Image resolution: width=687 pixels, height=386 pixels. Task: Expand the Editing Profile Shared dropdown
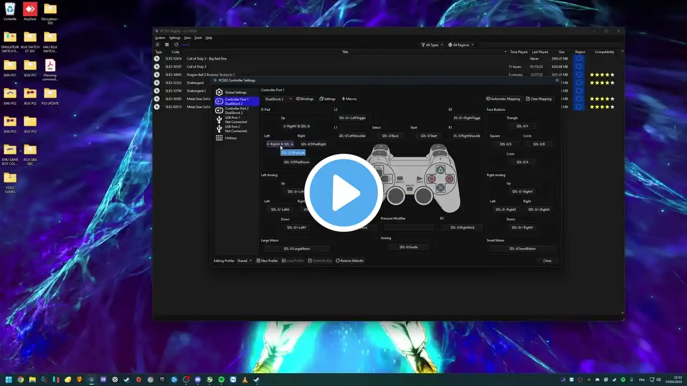point(244,261)
